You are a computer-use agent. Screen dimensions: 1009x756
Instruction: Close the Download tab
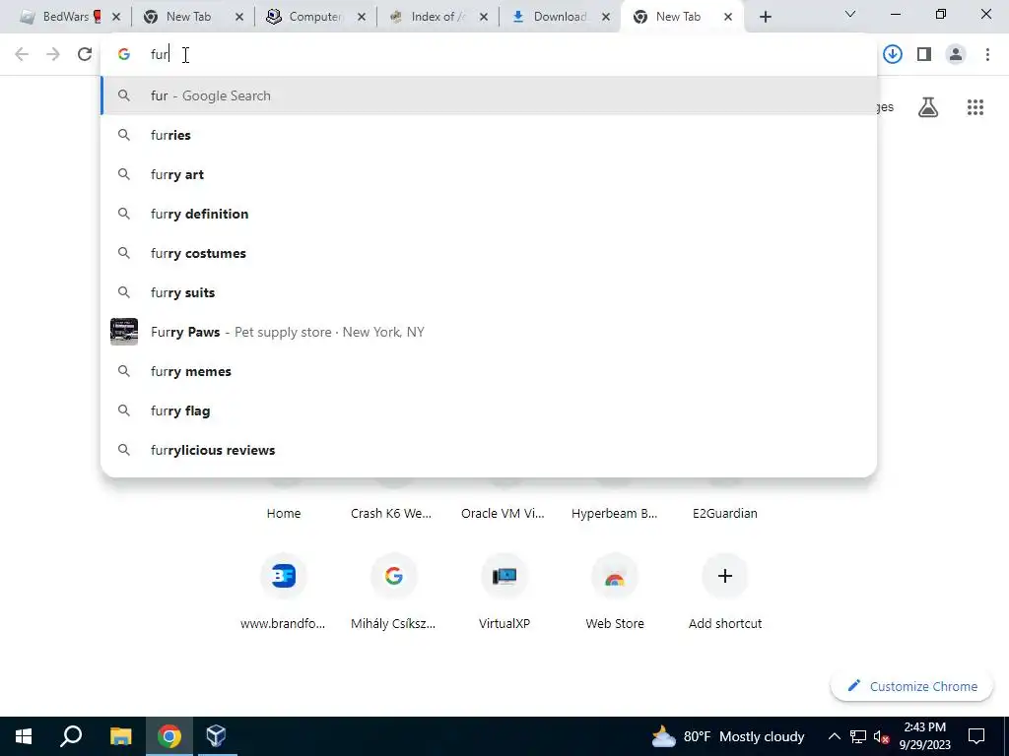point(606,18)
